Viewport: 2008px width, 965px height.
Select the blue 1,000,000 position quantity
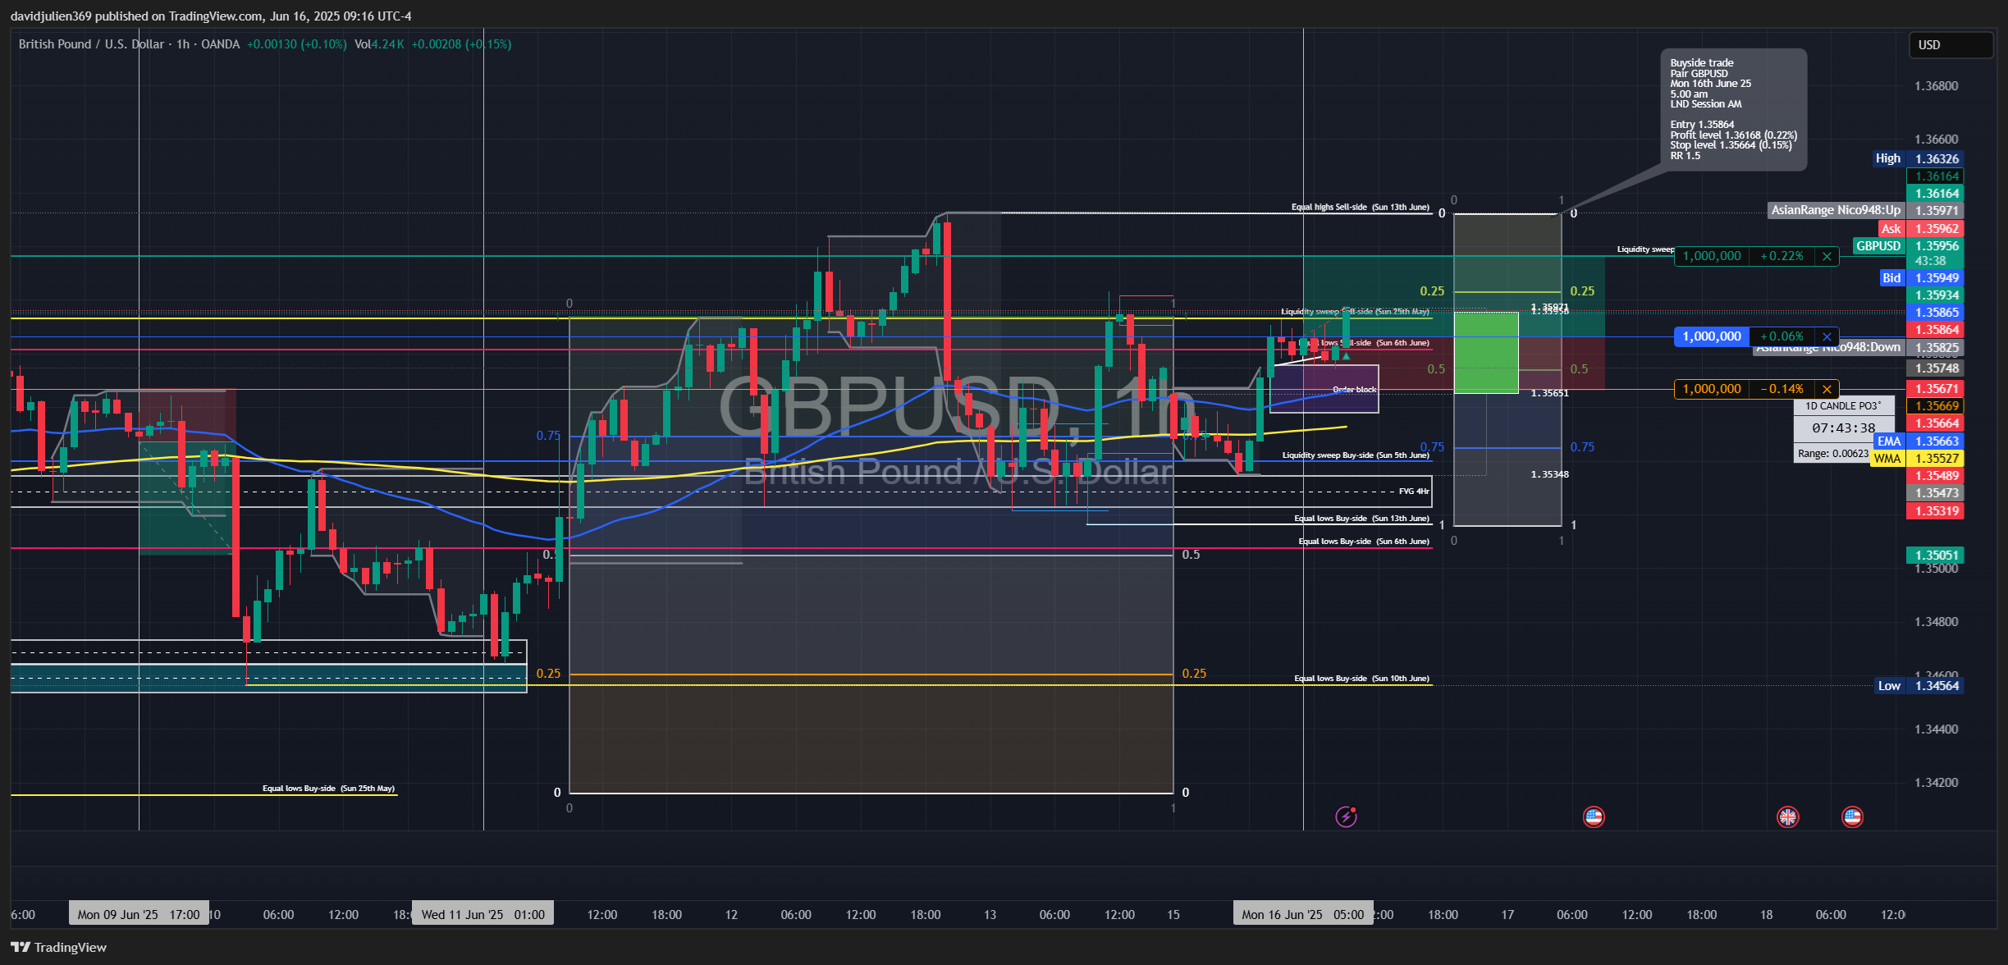[x=1712, y=336]
